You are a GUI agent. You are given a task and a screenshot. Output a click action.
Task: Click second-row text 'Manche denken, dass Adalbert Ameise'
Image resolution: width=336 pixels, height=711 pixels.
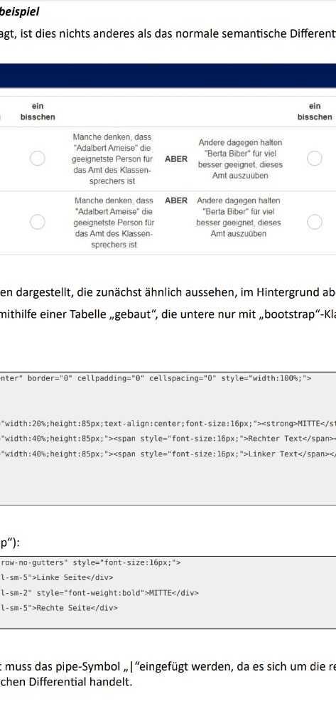click(x=114, y=222)
